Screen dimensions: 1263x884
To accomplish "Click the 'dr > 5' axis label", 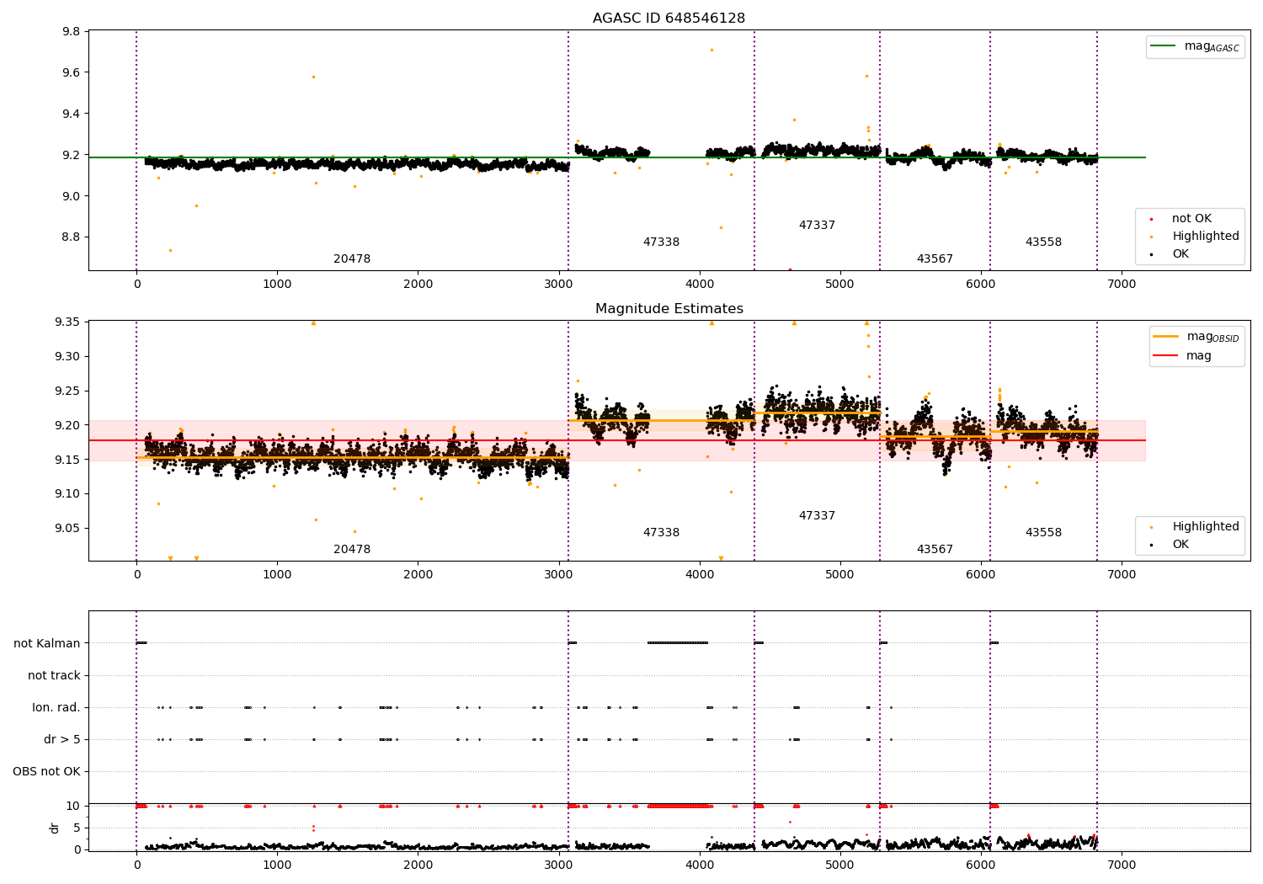I will point(62,740).
